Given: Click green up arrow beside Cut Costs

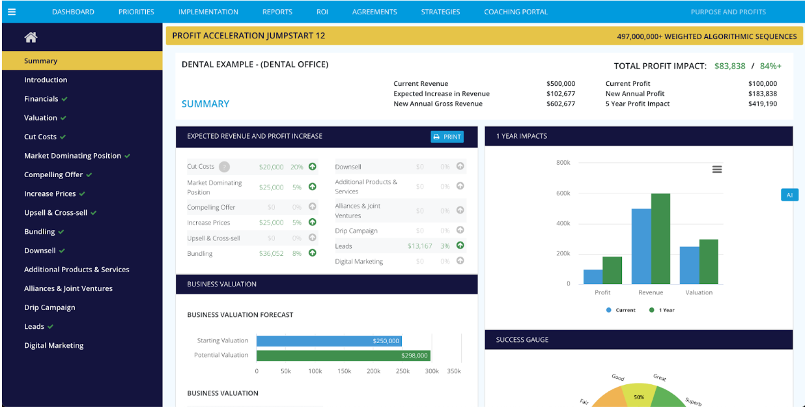Looking at the screenshot, I should [x=313, y=167].
